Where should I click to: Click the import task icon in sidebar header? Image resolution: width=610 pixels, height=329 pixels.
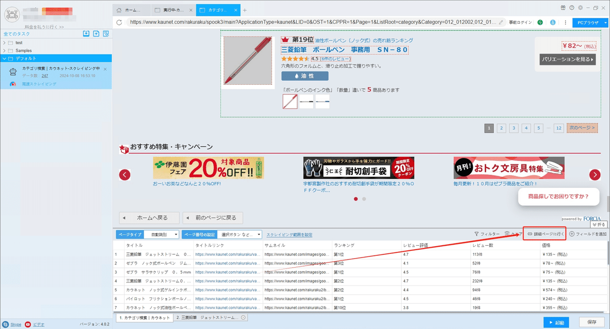click(x=86, y=34)
